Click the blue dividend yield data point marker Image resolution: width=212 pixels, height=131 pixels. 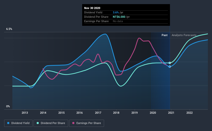click(x=170, y=67)
